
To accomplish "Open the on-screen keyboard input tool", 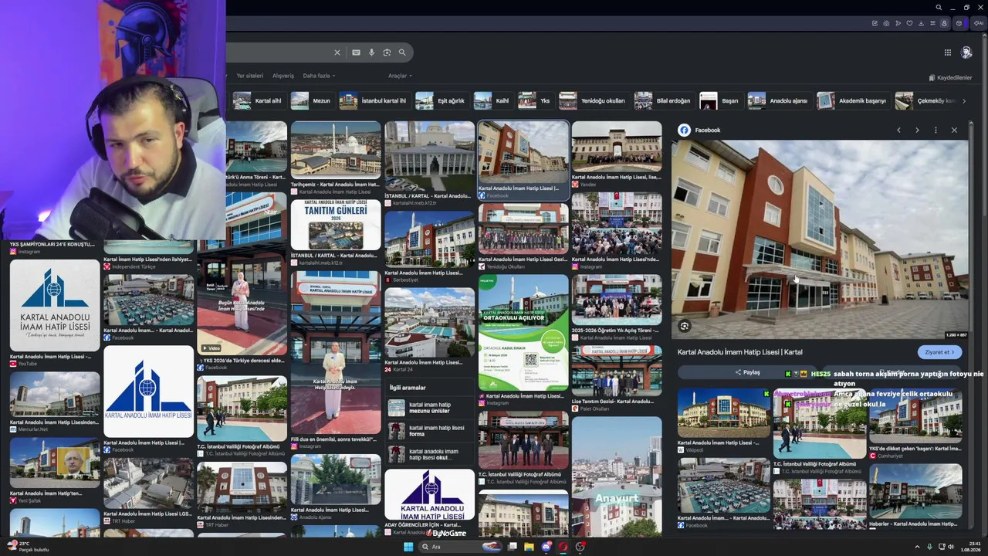I will click(356, 53).
